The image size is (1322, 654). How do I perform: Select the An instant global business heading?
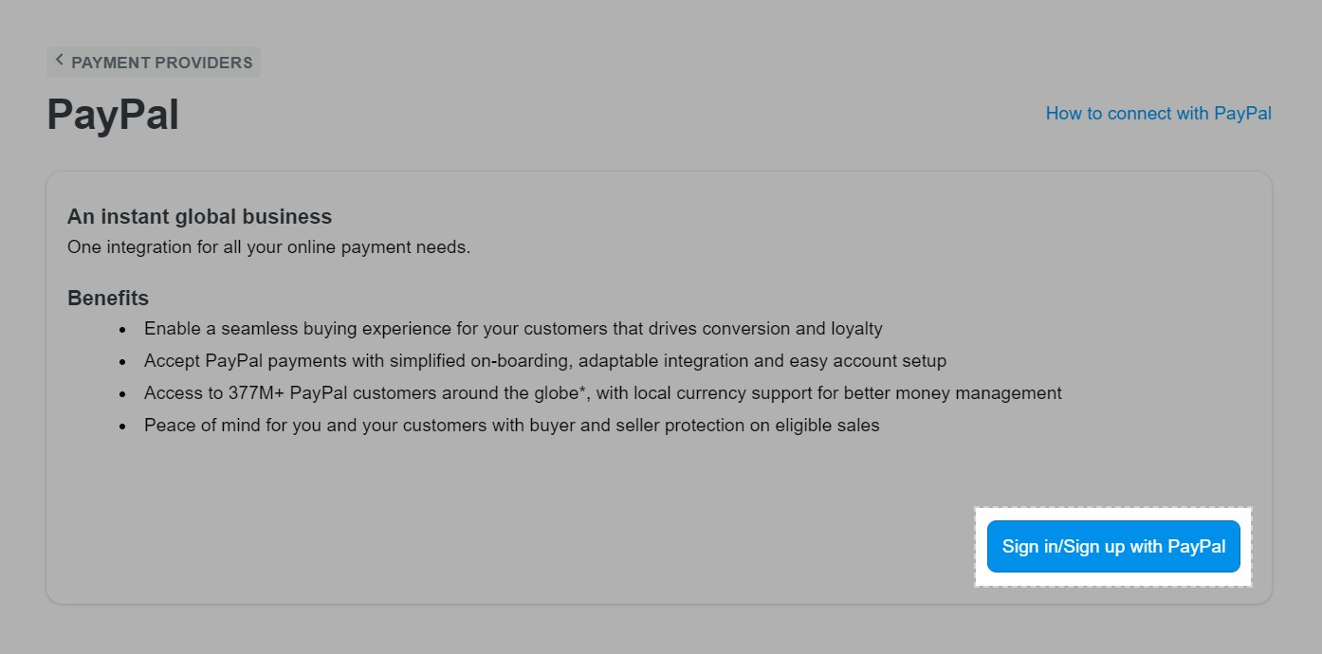(x=199, y=216)
